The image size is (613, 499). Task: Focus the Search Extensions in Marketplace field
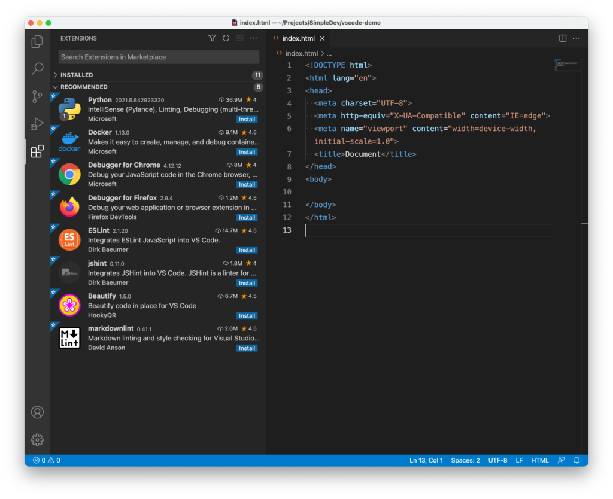coord(159,57)
